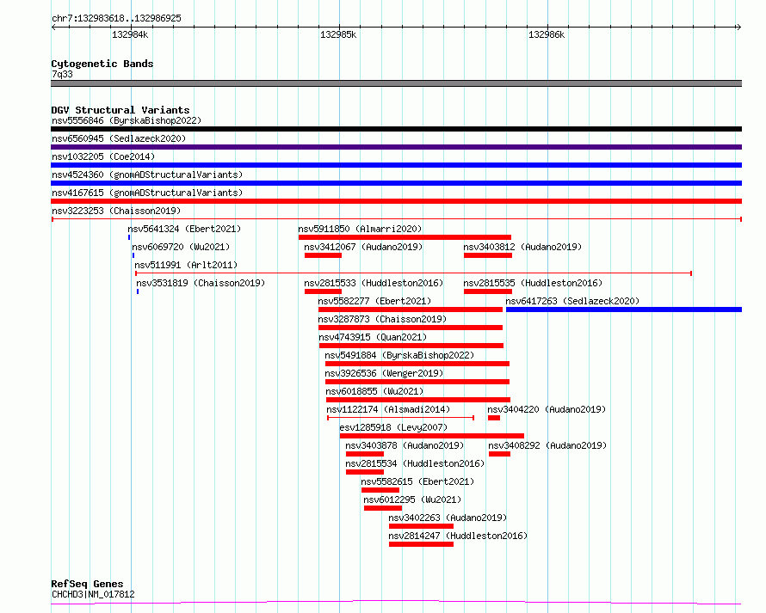
Task: Open the nsv1032205 (Coe2014) variant label
Action: (x=103, y=156)
